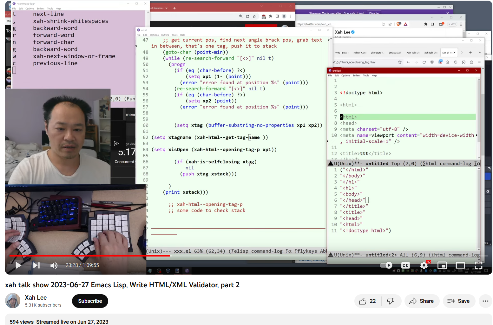Open the Brave Shields lion icon

point(399,24)
